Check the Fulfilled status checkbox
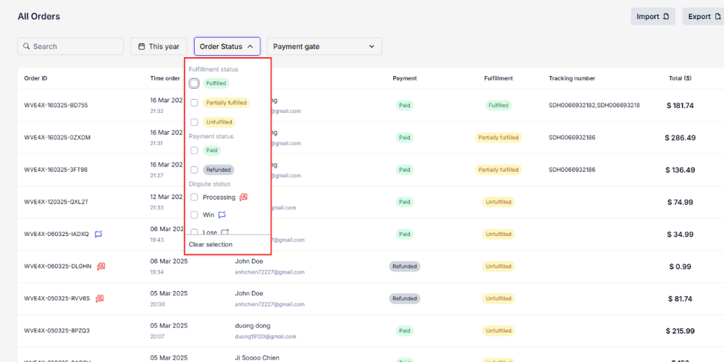Image resolution: width=724 pixels, height=362 pixels. pos(194,83)
